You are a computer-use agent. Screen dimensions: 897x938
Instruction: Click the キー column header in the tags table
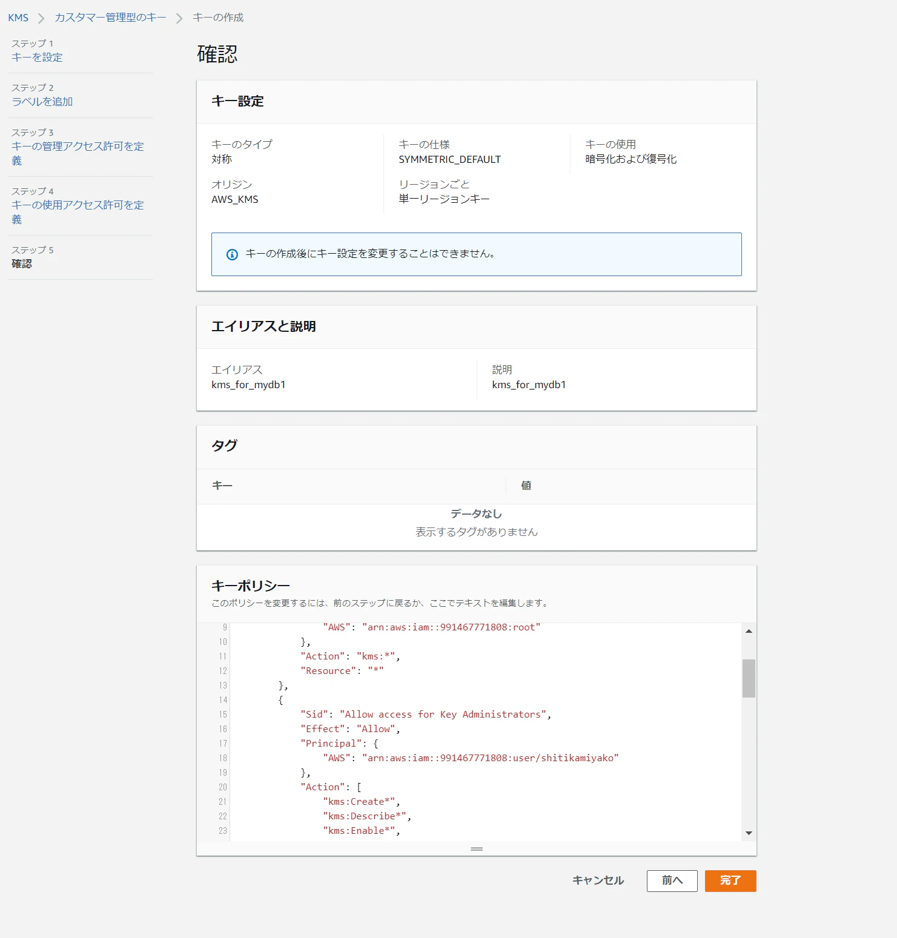pos(222,486)
